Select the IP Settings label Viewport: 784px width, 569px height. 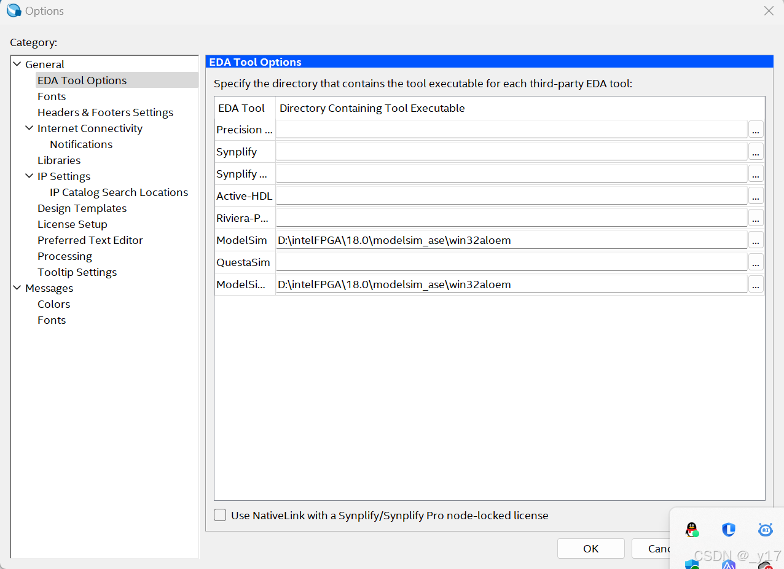[x=64, y=176]
